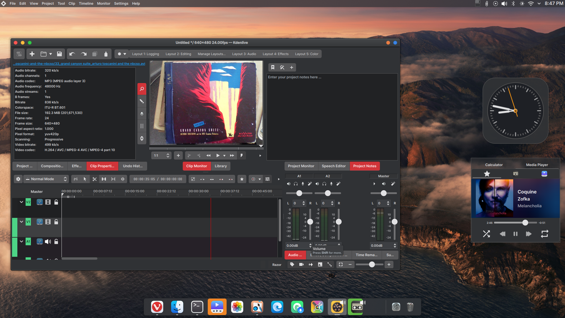565x318 pixels.
Task: Open A1 effects wand in audio mixer
Action: point(310,184)
